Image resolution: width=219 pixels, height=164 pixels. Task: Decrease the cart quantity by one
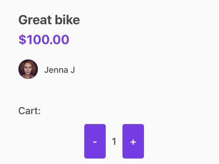coord(95,141)
